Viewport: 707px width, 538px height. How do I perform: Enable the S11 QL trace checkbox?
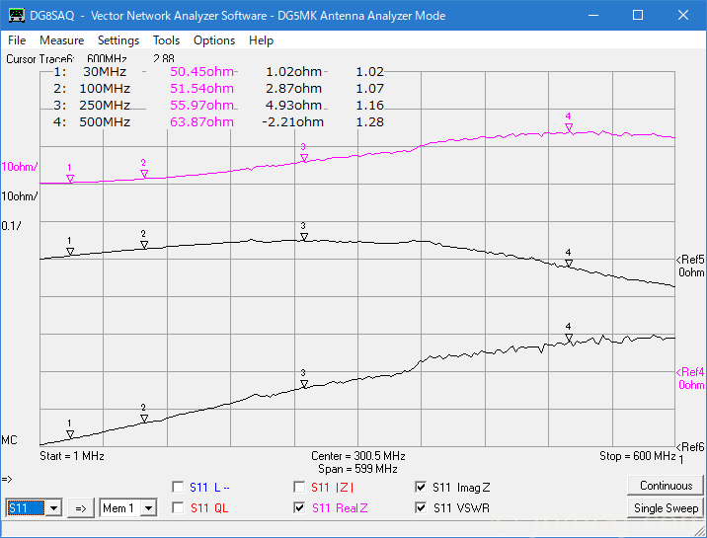(178, 507)
